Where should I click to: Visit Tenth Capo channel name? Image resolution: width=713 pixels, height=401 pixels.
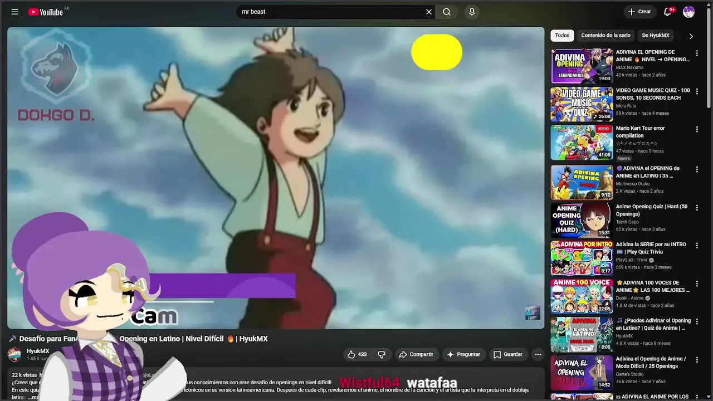click(627, 222)
